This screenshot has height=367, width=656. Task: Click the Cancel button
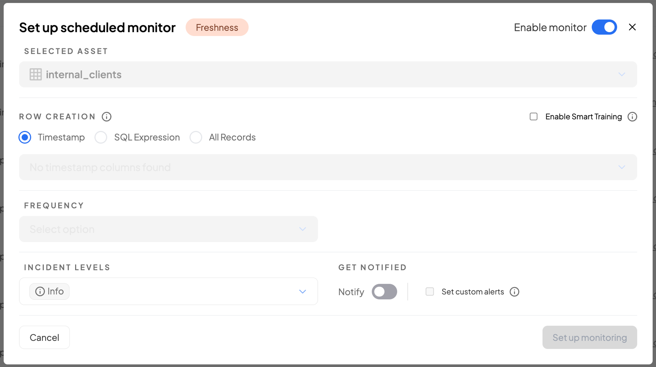tap(44, 337)
